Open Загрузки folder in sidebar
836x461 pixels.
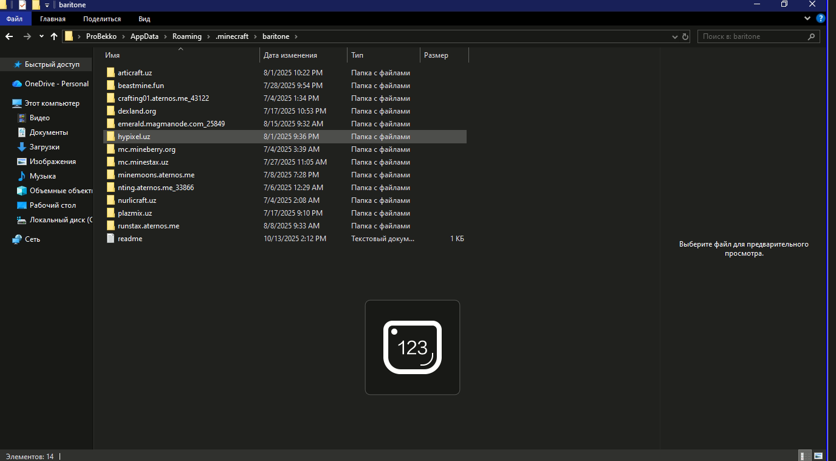44,147
